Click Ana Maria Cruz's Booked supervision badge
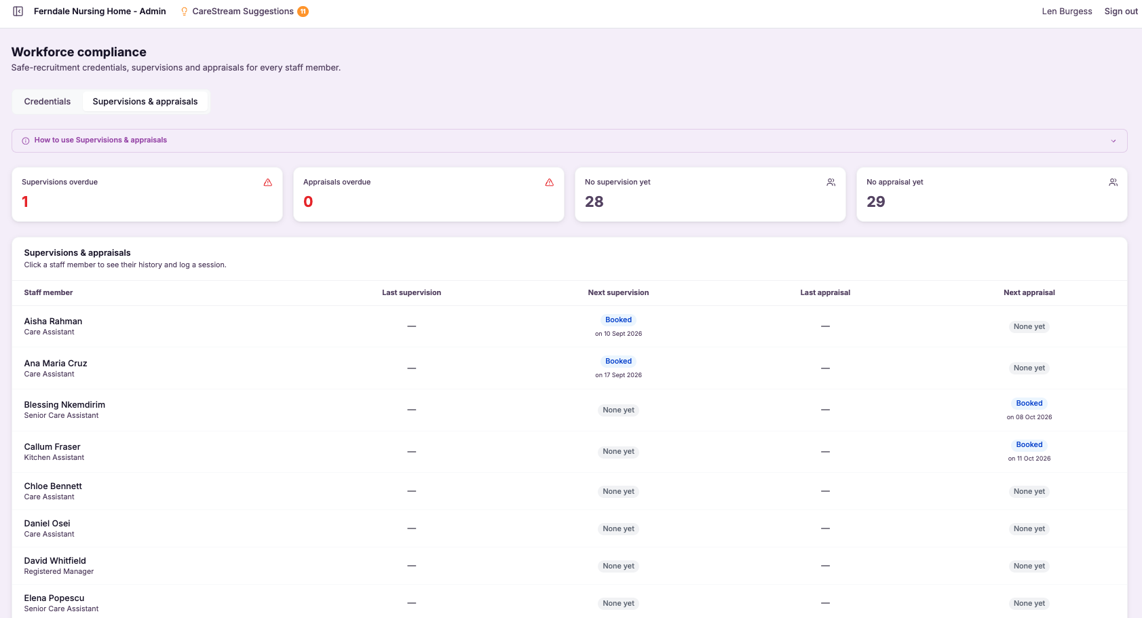 coord(618,362)
